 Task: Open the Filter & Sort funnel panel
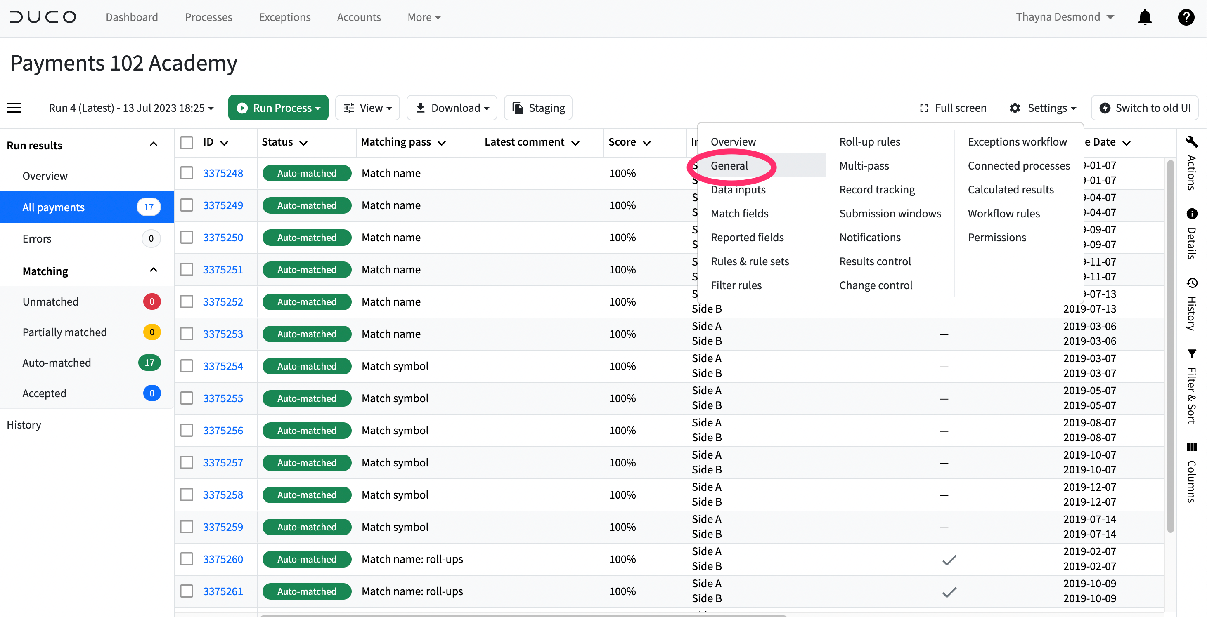click(1192, 353)
